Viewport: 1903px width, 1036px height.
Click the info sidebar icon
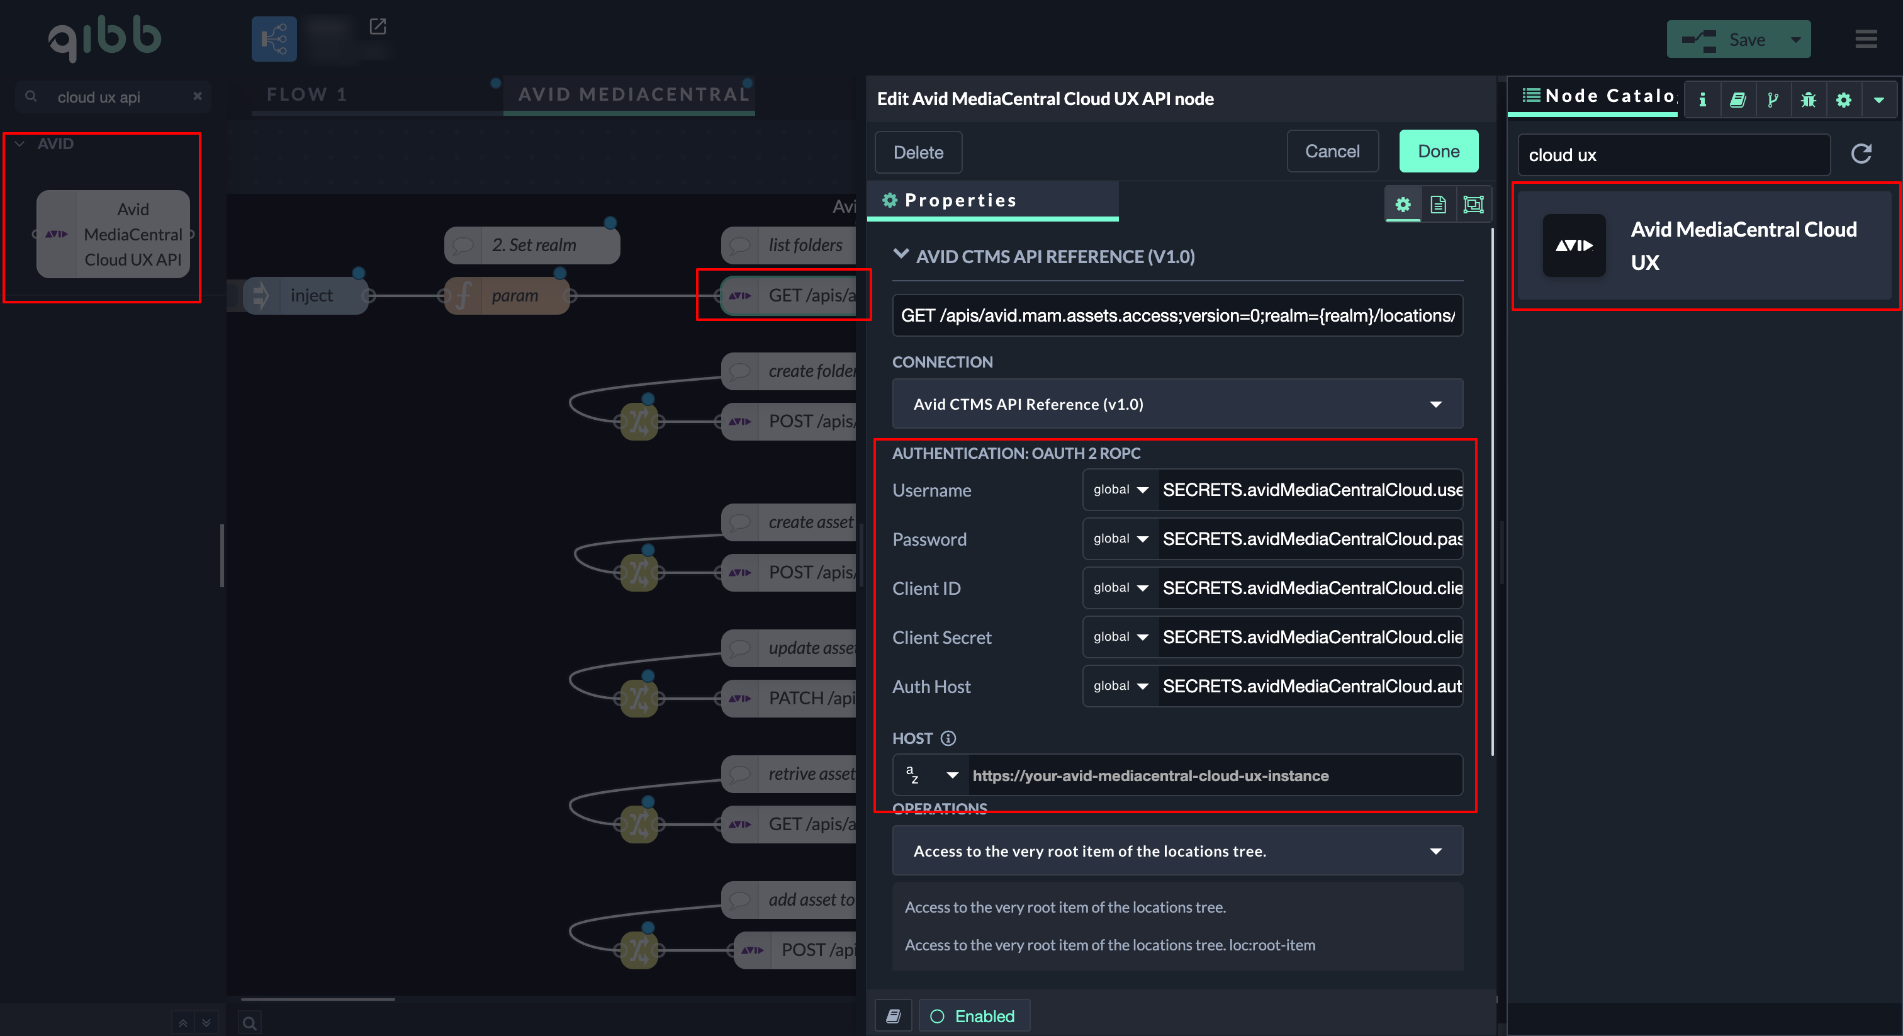[x=1702, y=99]
